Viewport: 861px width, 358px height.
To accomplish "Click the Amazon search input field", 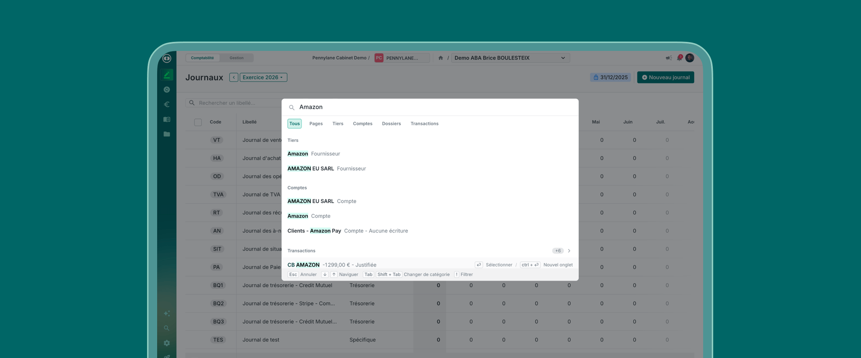I will [x=431, y=107].
